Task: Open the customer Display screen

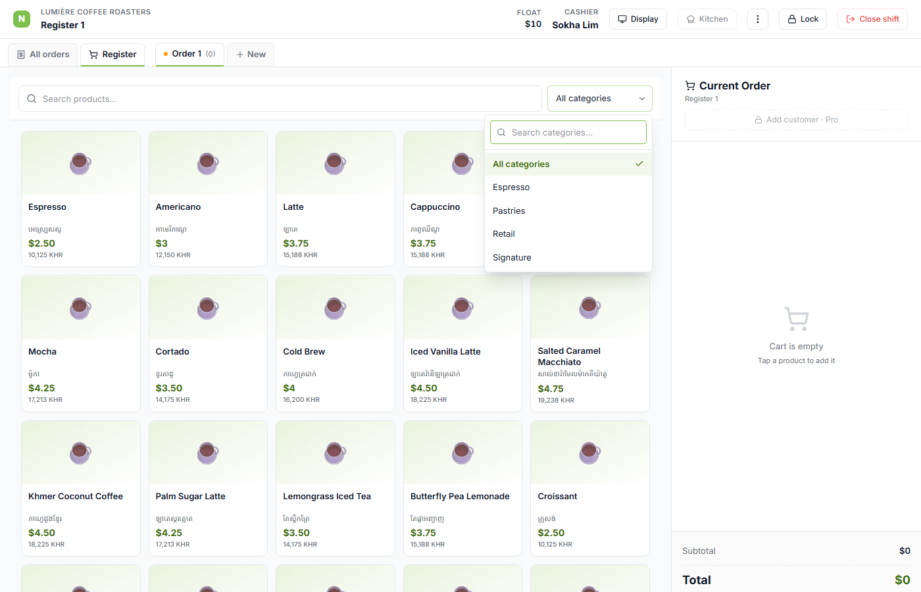Action: pyautogui.click(x=638, y=19)
